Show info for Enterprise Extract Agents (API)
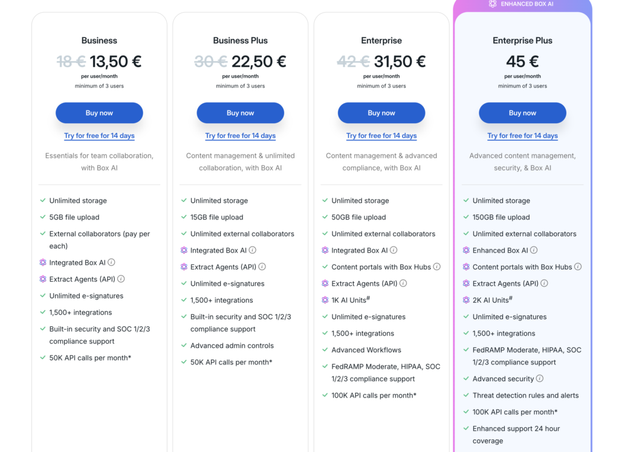The width and height of the screenshot is (619, 452). (x=403, y=283)
